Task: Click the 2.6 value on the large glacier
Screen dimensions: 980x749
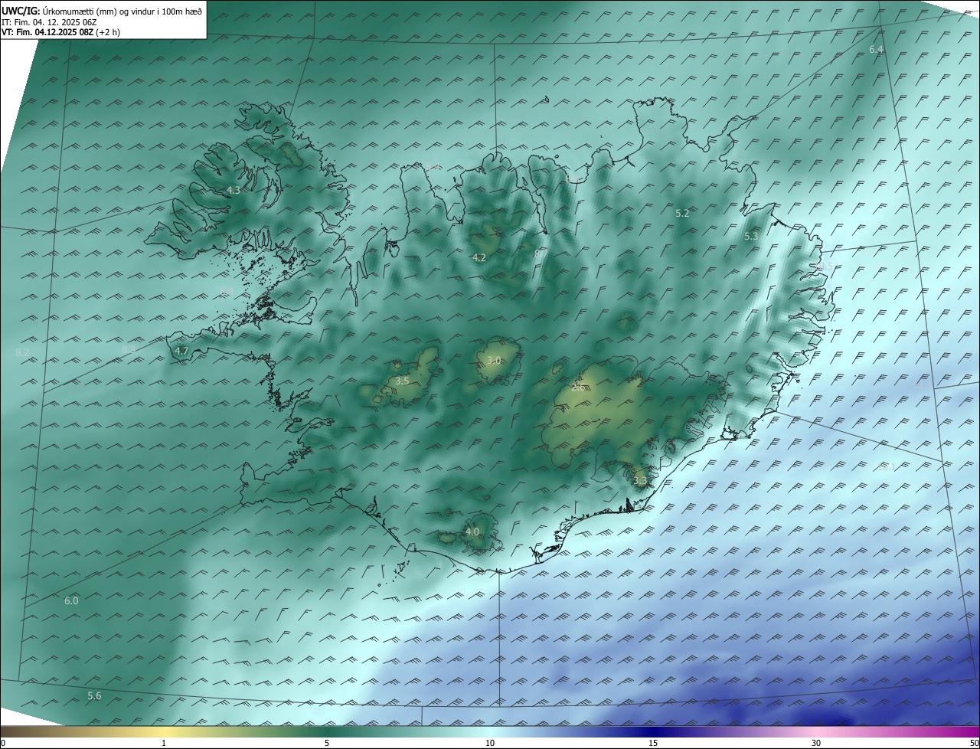Action: tap(578, 388)
